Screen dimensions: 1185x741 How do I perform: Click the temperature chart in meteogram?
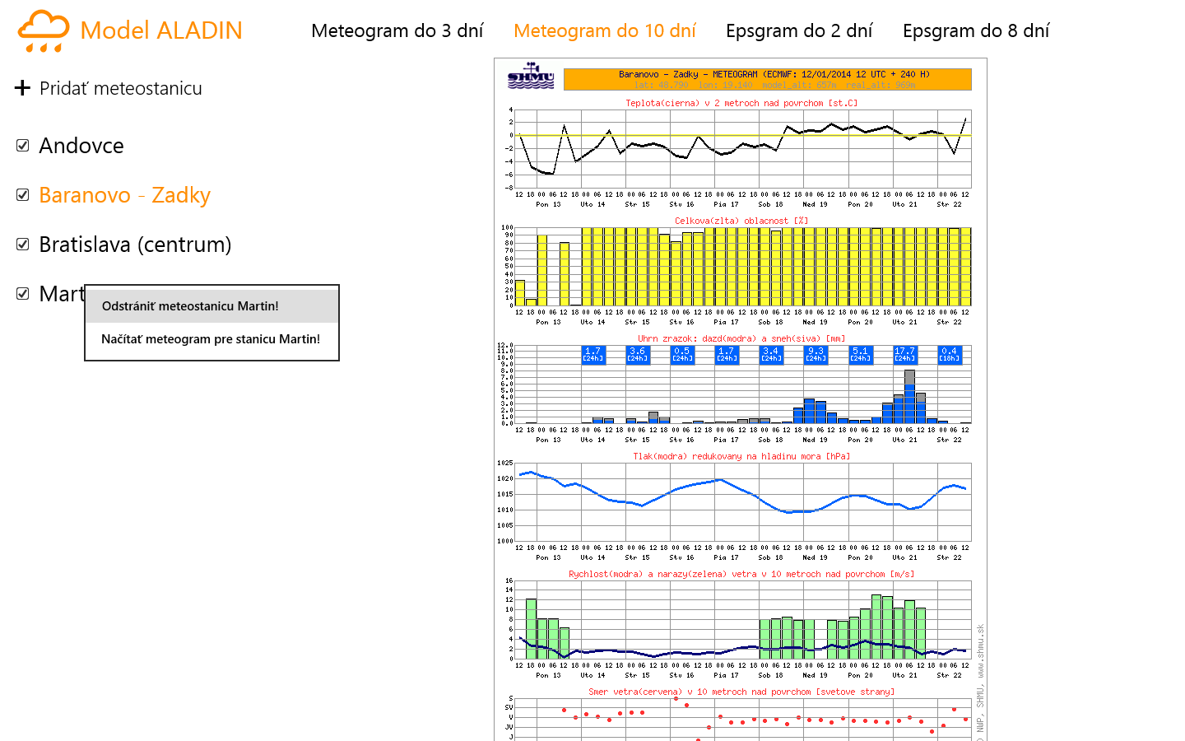pyautogui.click(x=741, y=148)
